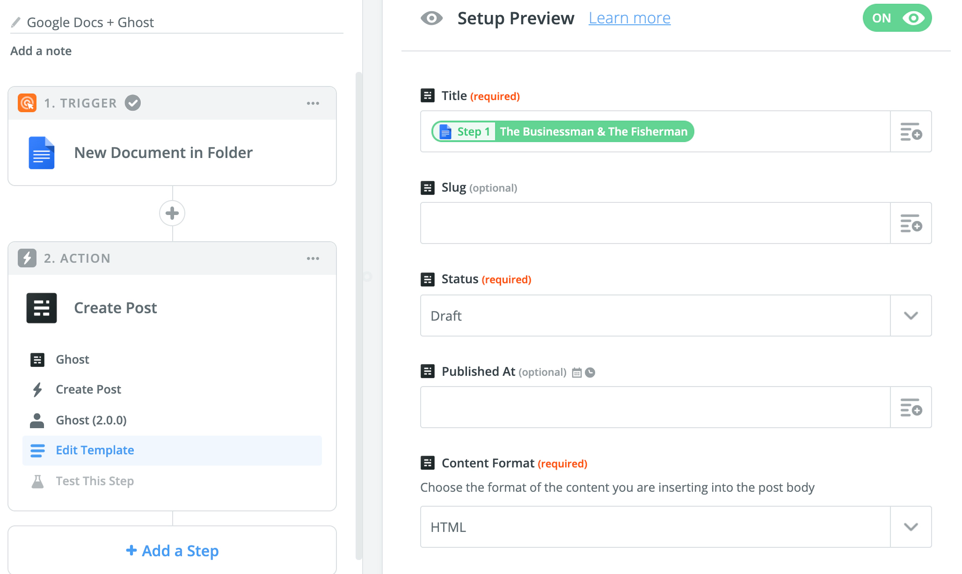Select Edit Template in the action sidebar

coord(95,450)
